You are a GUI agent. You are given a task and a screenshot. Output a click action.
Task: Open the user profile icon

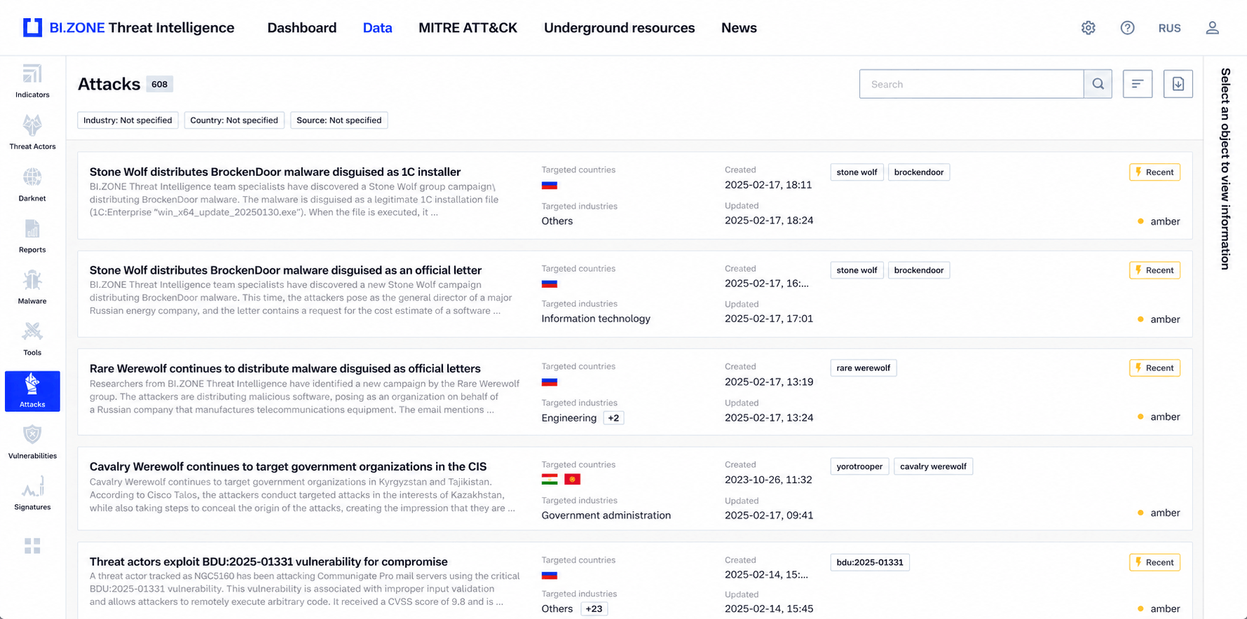click(x=1213, y=28)
